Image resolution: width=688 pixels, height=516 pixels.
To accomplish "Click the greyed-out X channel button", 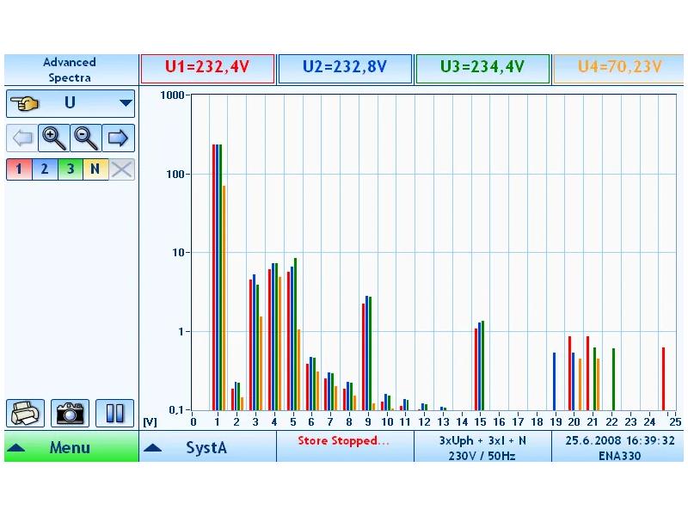I will (121, 169).
